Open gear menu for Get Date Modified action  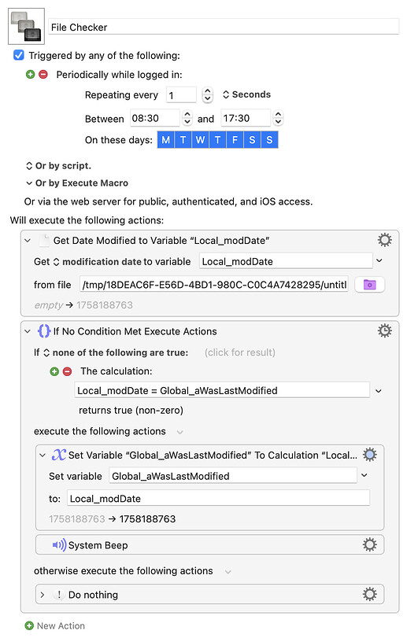pyautogui.click(x=385, y=240)
